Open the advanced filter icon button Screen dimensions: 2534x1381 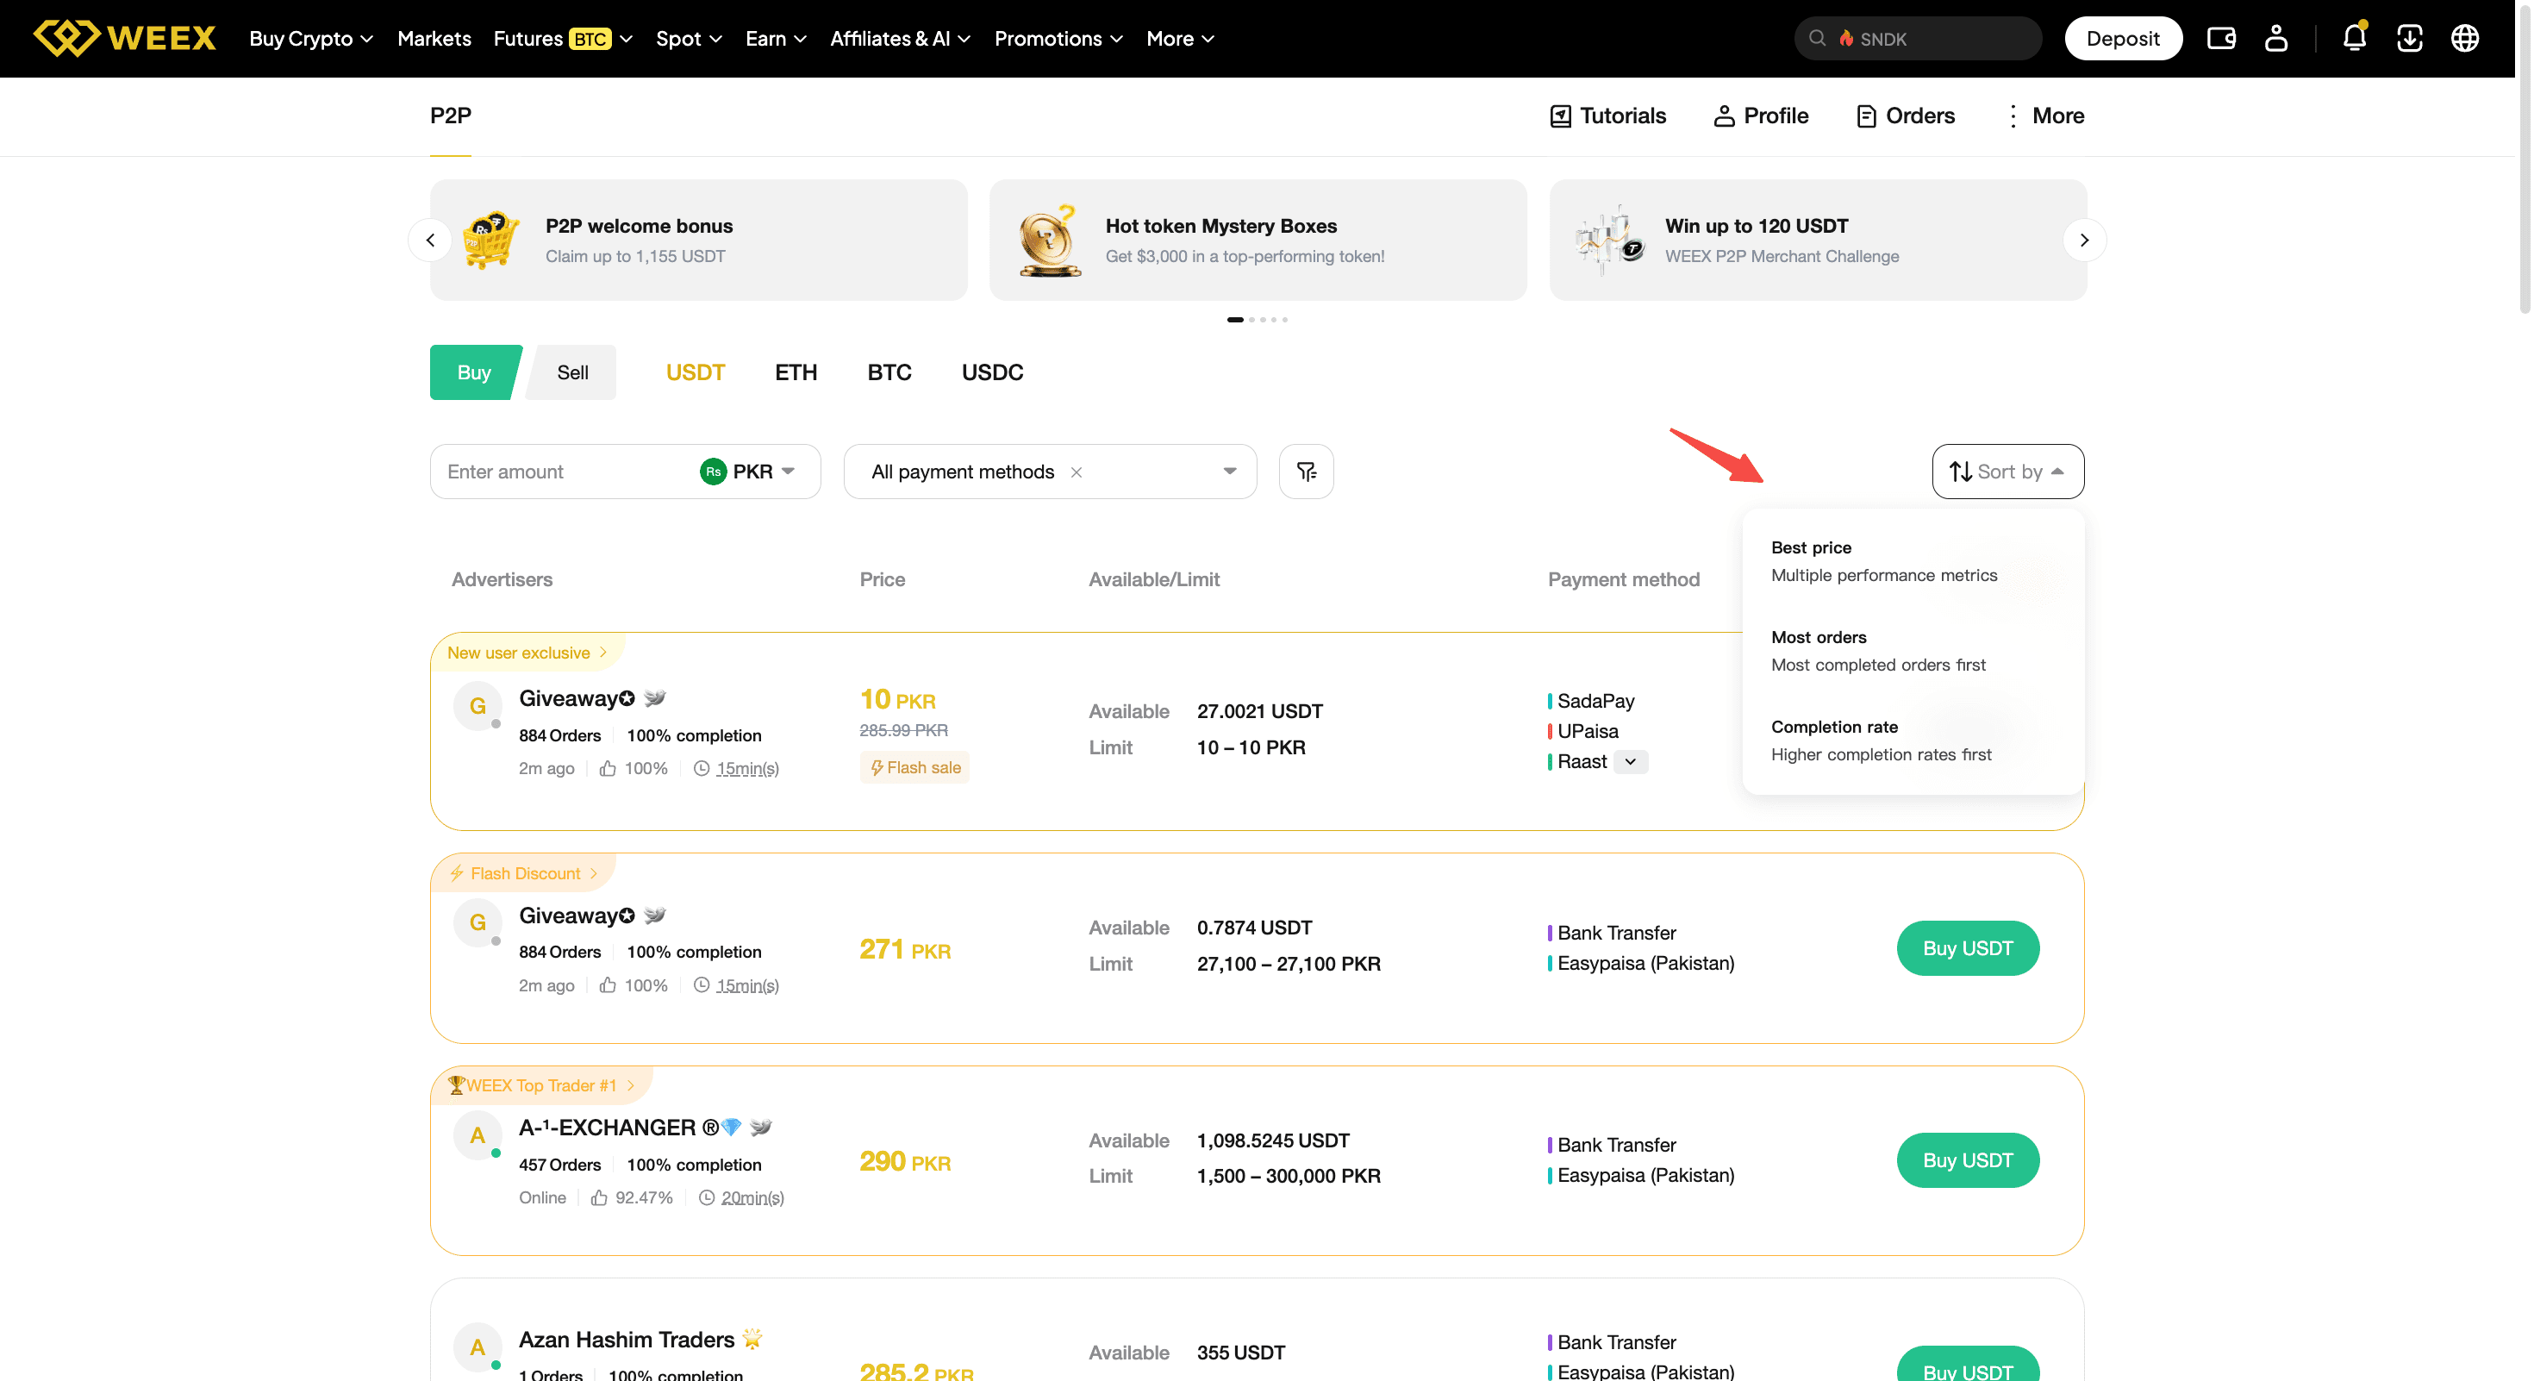point(1307,472)
